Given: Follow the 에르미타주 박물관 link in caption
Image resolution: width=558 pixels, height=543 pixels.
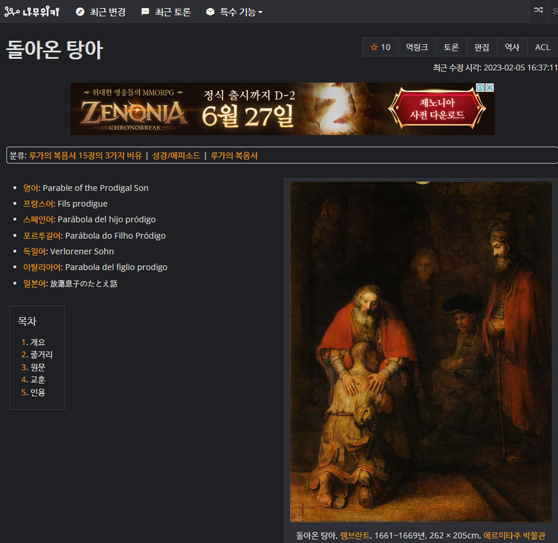Looking at the screenshot, I should click(514, 535).
